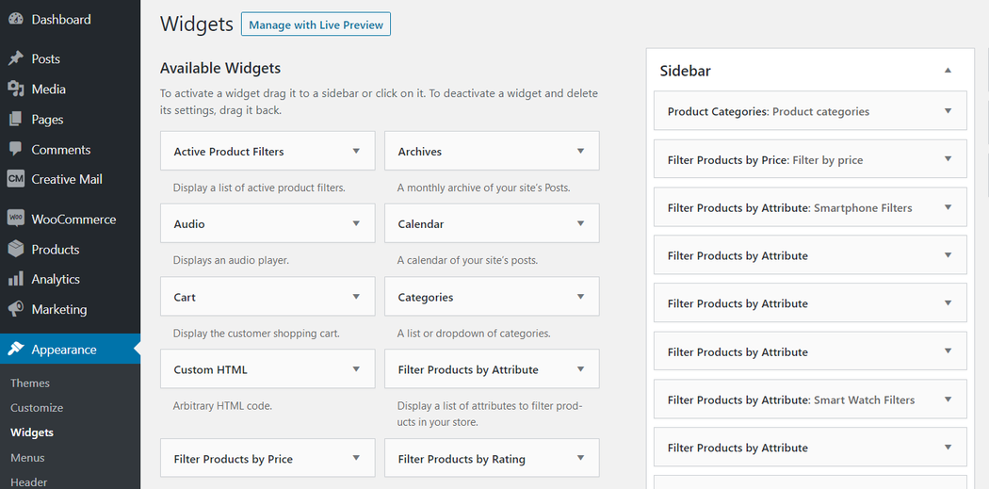
Task: Expand the Archives widget arrow
Action: coord(580,151)
